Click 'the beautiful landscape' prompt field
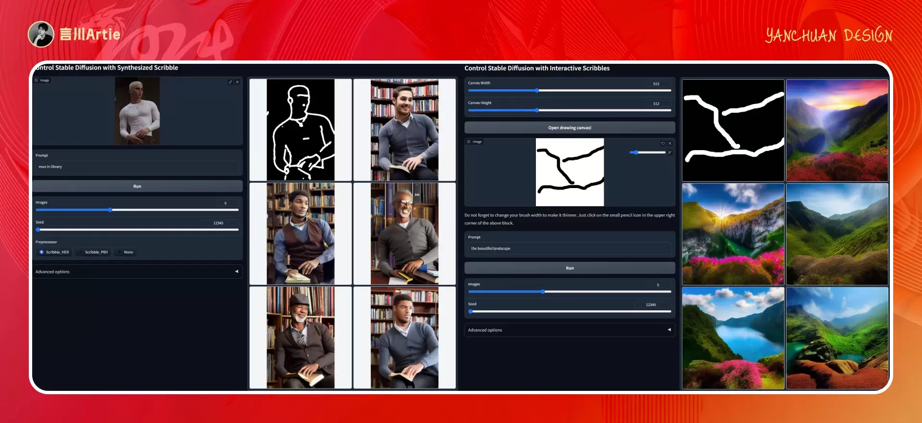922x423 pixels. (570, 248)
